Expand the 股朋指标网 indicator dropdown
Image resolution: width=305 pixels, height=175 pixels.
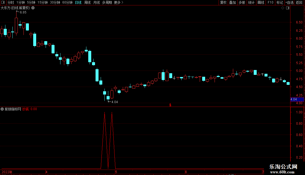2,109
